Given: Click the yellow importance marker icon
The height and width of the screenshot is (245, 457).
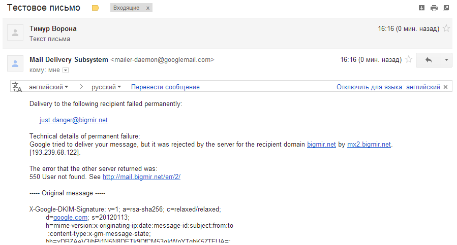Looking at the screenshot, I should coord(95,8).
